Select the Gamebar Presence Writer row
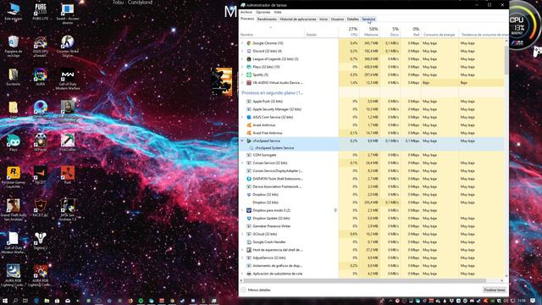Viewport: 542px width, 305px height. [372, 226]
